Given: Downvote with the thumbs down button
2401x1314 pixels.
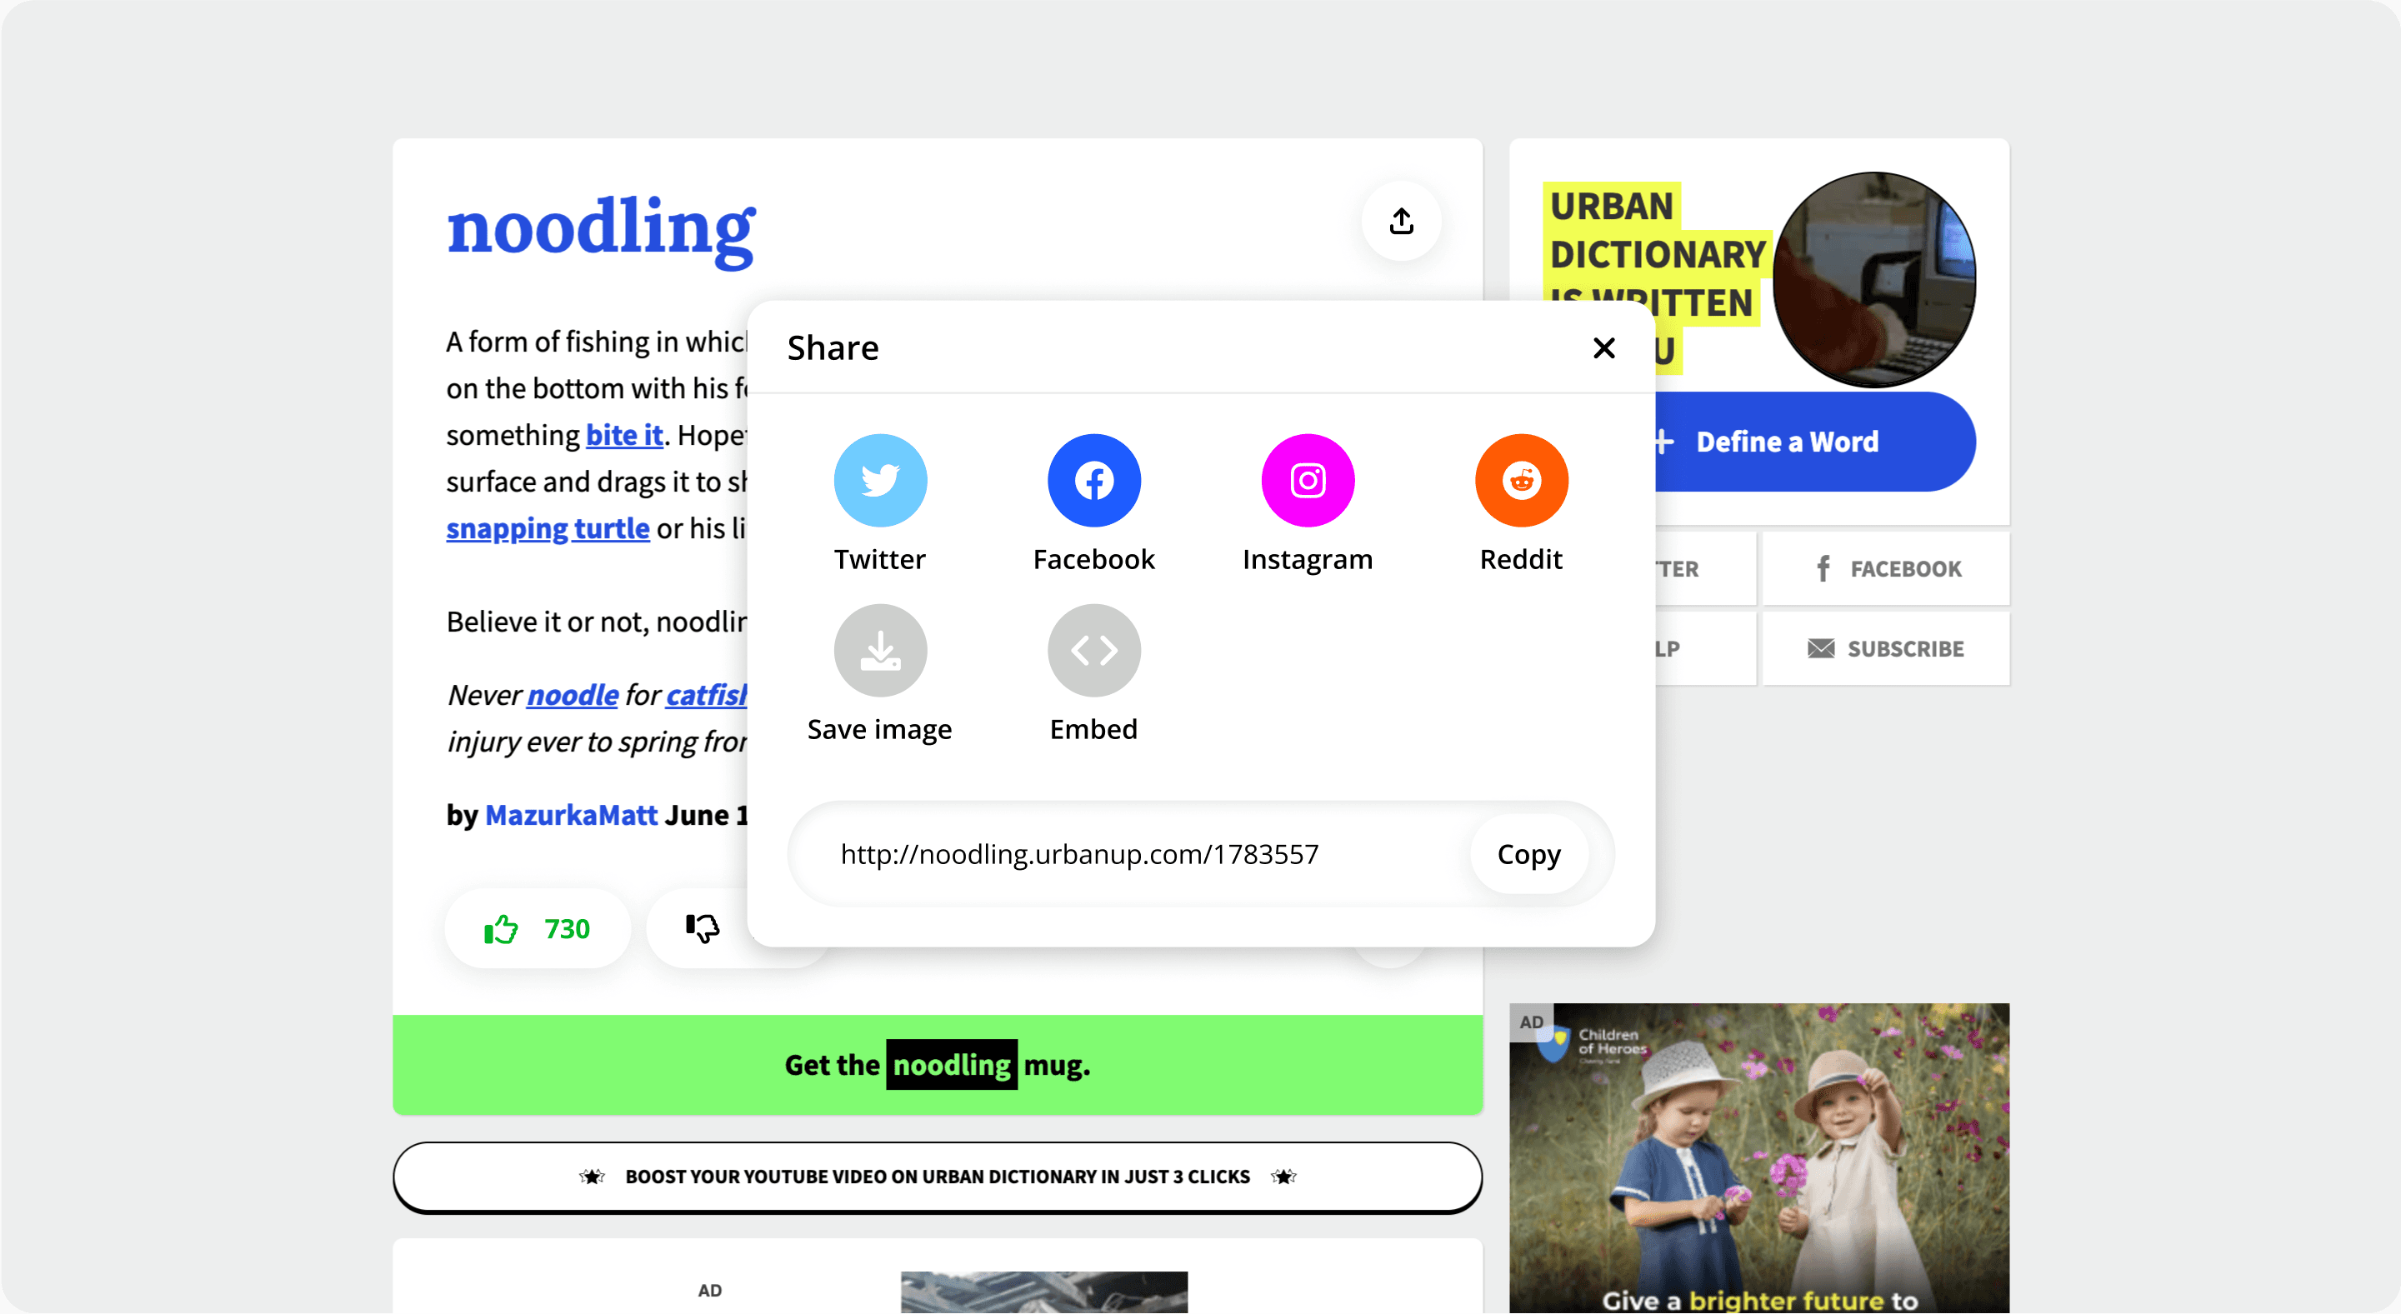Looking at the screenshot, I should point(703,928).
